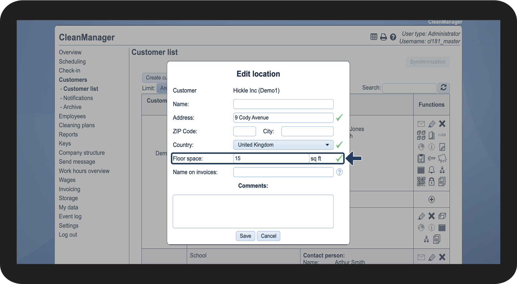Image resolution: width=517 pixels, height=284 pixels.
Task: Click the 'School' cell in customer table
Action: 198,255
